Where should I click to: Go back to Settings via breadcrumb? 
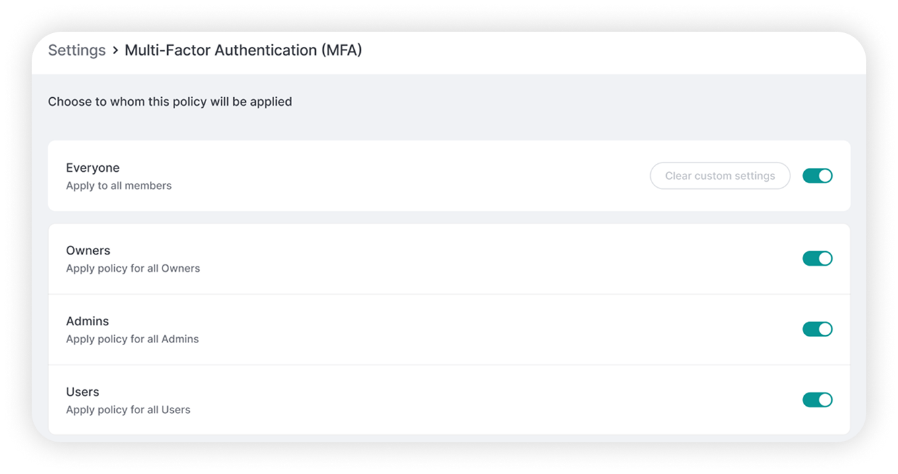click(77, 50)
